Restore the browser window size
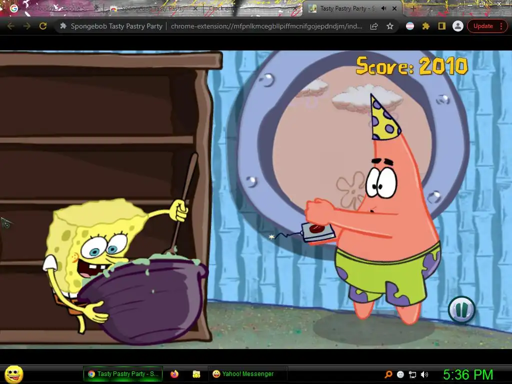This screenshot has height=384, width=512. (482, 4)
